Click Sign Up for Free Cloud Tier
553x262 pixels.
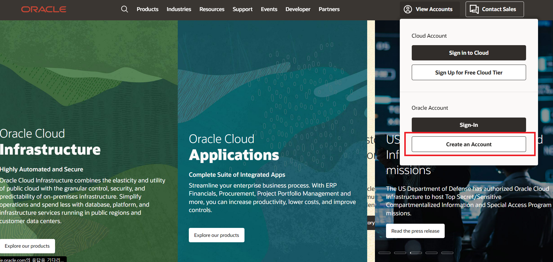click(469, 72)
